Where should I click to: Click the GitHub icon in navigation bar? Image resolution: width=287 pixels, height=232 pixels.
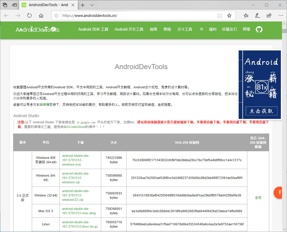click(259, 29)
